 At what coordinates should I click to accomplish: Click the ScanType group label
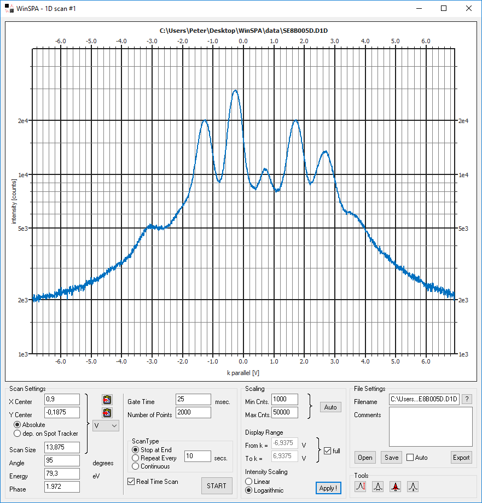tap(145, 441)
